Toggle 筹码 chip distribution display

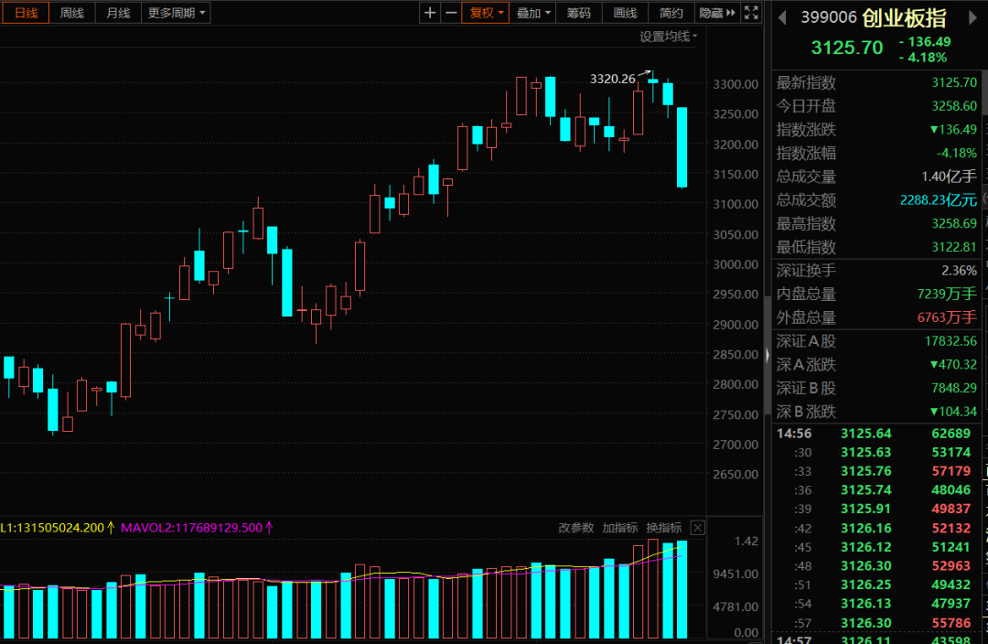click(x=578, y=13)
